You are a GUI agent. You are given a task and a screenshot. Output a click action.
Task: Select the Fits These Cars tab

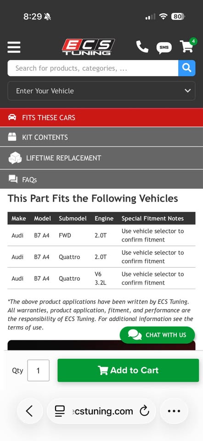point(101,118)
